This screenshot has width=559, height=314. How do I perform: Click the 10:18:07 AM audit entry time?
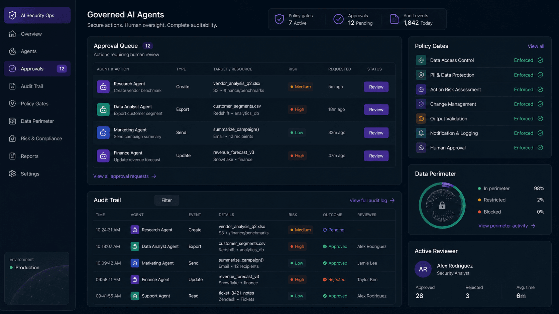point(108,247)
